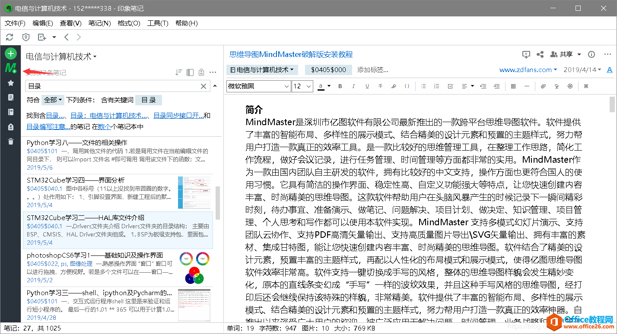
Task: Open note's notebook selector 电信与计算机技术
Action: (x=262, y=69)
